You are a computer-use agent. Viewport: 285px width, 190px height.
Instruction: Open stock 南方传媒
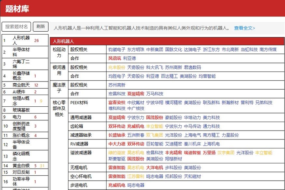click(268, 49)
